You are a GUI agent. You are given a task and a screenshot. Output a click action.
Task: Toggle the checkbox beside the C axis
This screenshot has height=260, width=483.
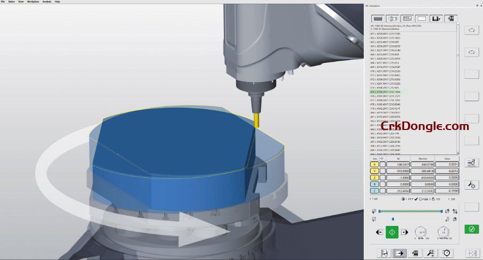click(382, 190)
